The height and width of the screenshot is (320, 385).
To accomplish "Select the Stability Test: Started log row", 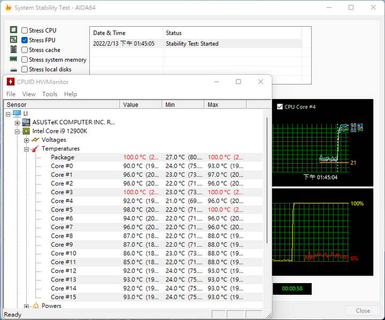I will 197,43.
